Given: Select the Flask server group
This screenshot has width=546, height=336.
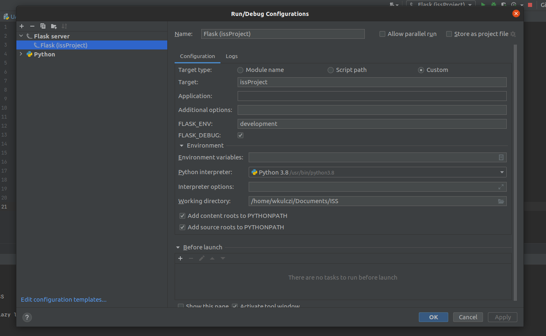Looking at the screenshot, I should tap(52, 36).
